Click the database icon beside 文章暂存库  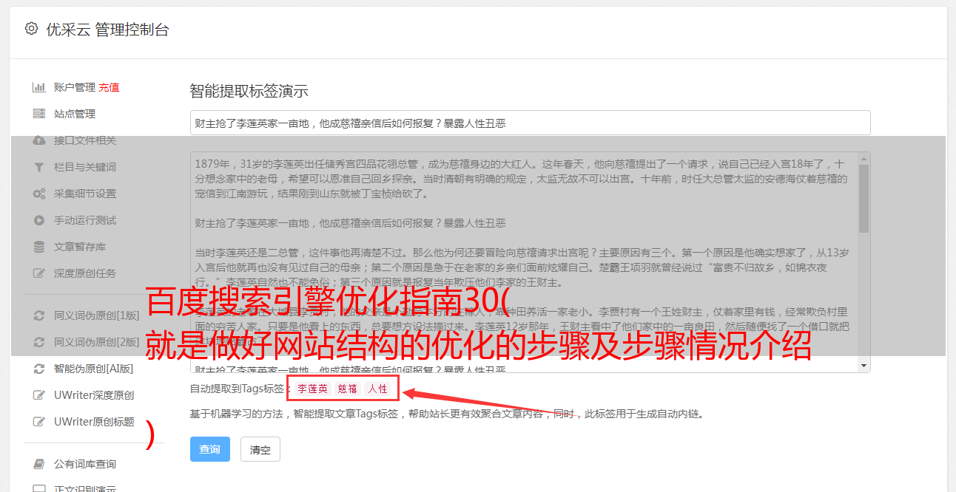[x=39, y=247]
